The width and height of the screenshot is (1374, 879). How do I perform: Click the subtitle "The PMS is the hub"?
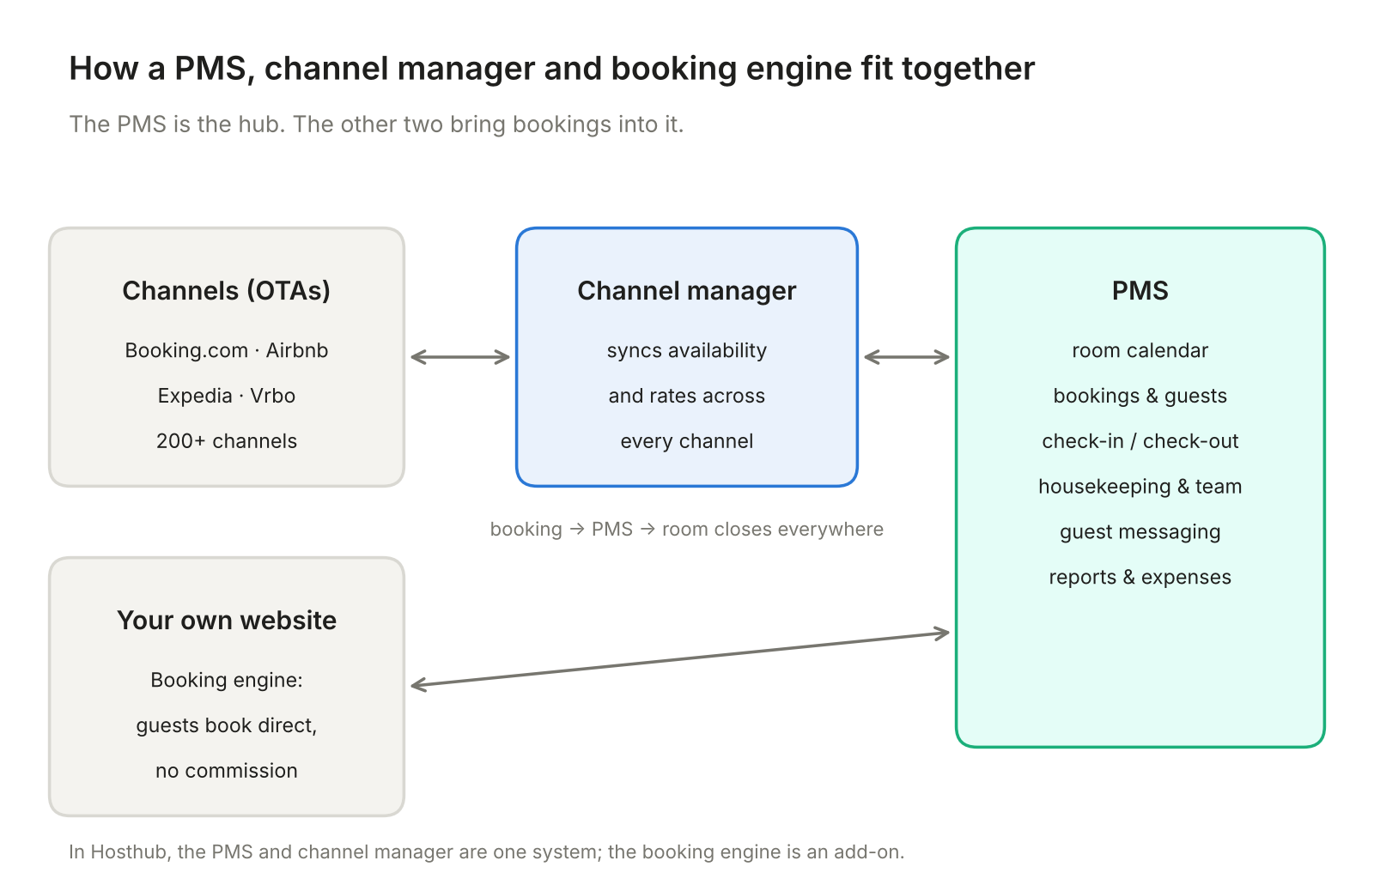pos(376,124)
